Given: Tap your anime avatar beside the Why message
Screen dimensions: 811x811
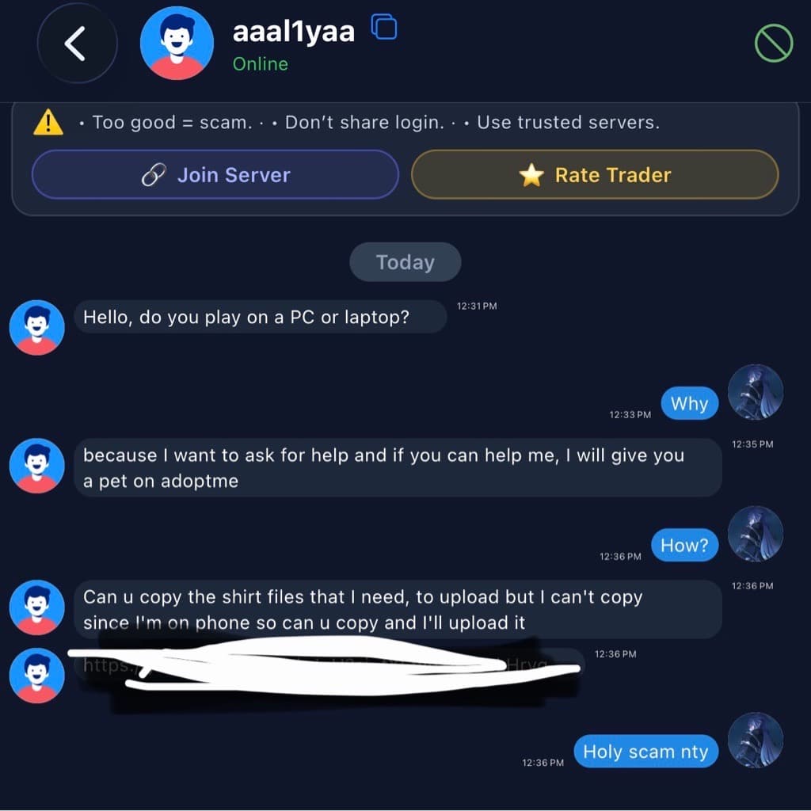Looking at the screenshot, I should click(755, 393).
